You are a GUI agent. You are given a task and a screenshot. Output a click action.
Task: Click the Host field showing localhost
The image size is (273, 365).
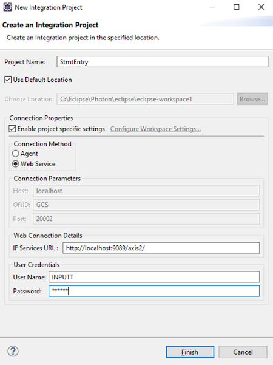coord(146,191)
